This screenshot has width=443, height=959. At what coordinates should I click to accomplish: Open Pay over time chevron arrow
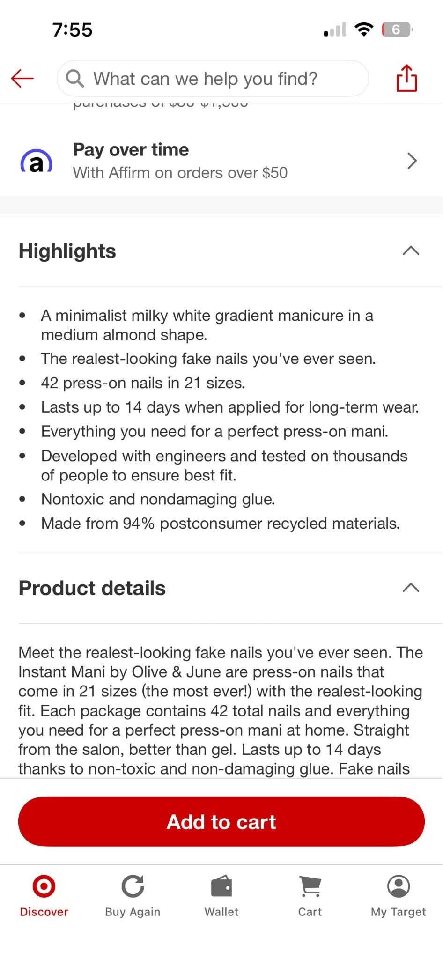click(412, 161)
